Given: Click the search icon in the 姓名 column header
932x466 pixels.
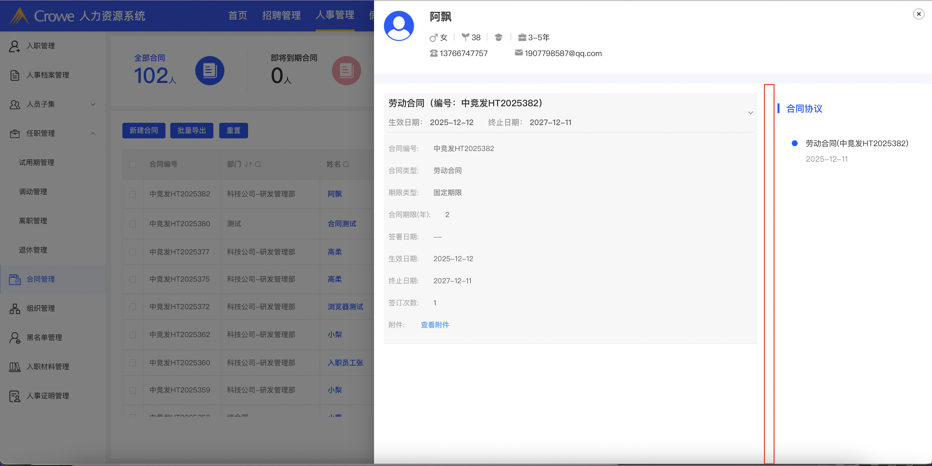Looking at the screenshot, I should [x=346, y=165].
